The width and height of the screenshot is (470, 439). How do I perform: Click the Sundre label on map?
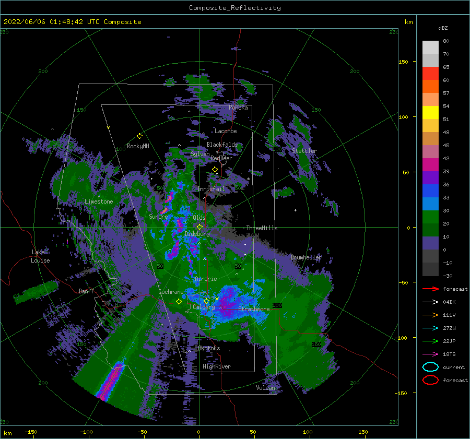point(158,216)
